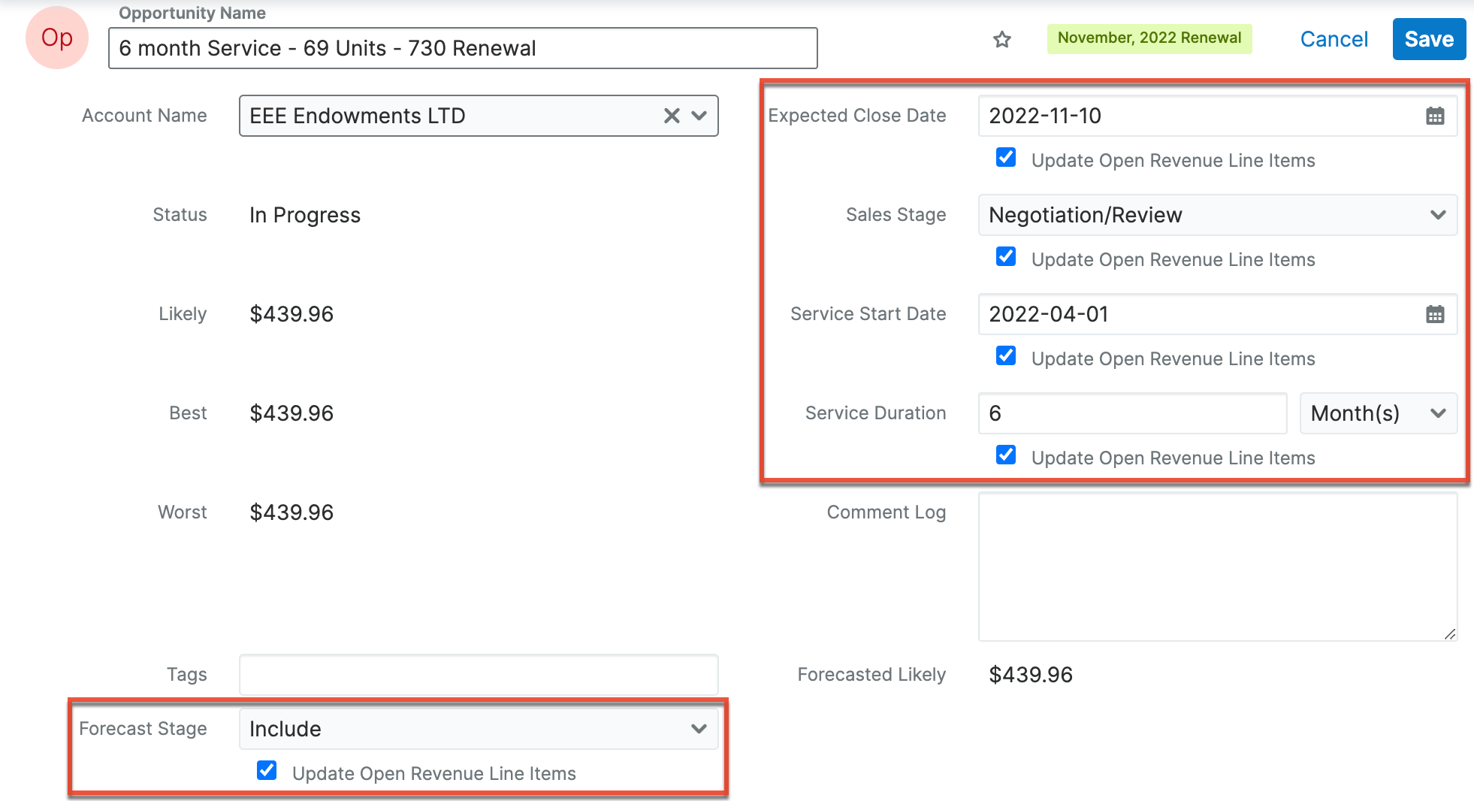Uncheck Update Open Revenue Line Items under Service Duration
The image size is (1474, 801).
coord(1005,455)
